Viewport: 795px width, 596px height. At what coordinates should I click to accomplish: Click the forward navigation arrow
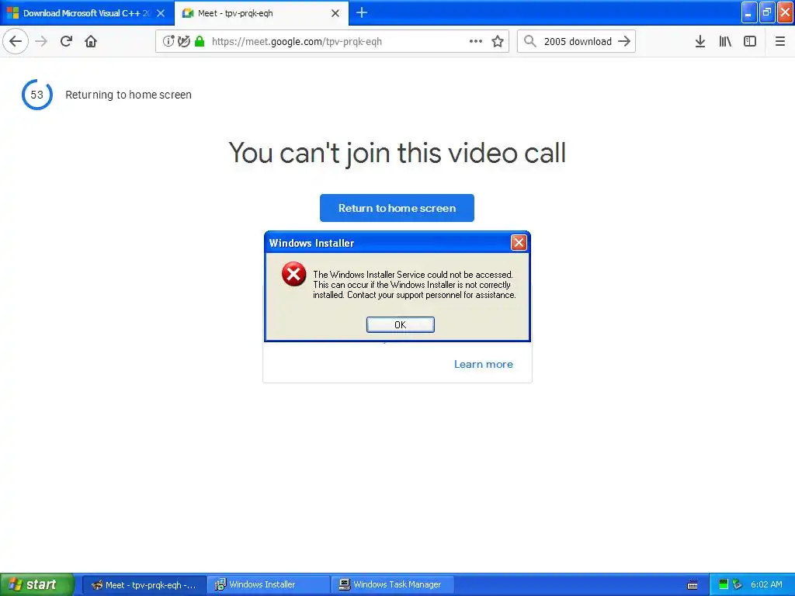click(41, 41)
